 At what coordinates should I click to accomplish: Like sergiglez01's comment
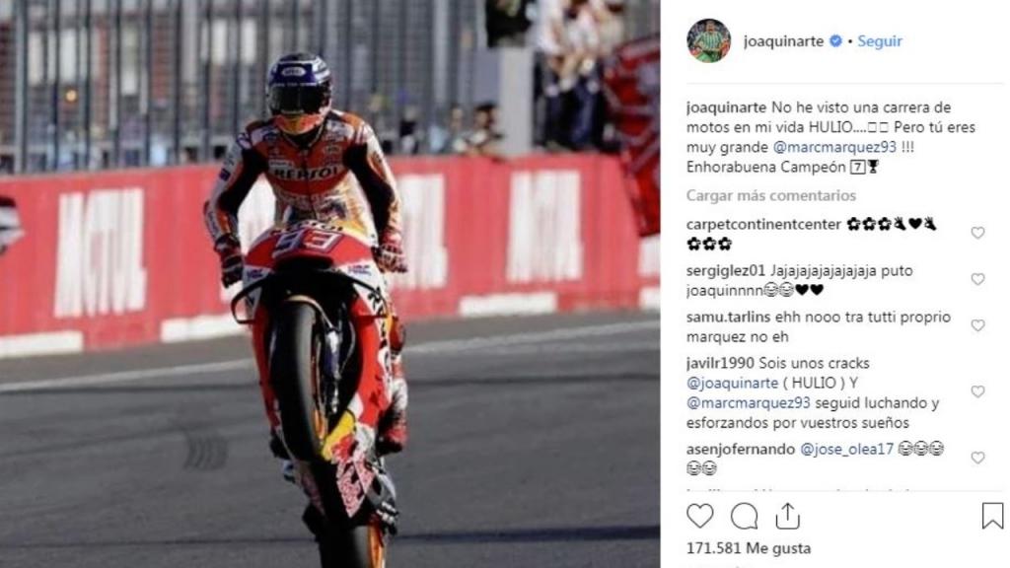tap(977, 279)
